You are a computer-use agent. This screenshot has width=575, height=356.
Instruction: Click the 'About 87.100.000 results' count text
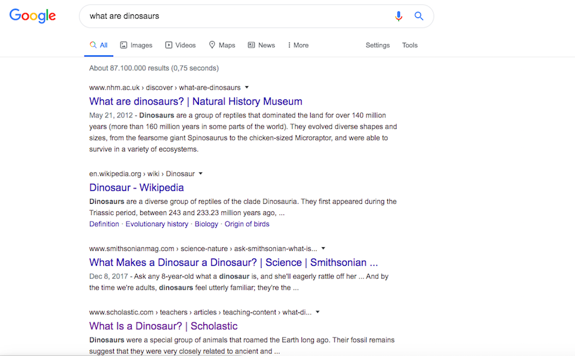(154, 68)
